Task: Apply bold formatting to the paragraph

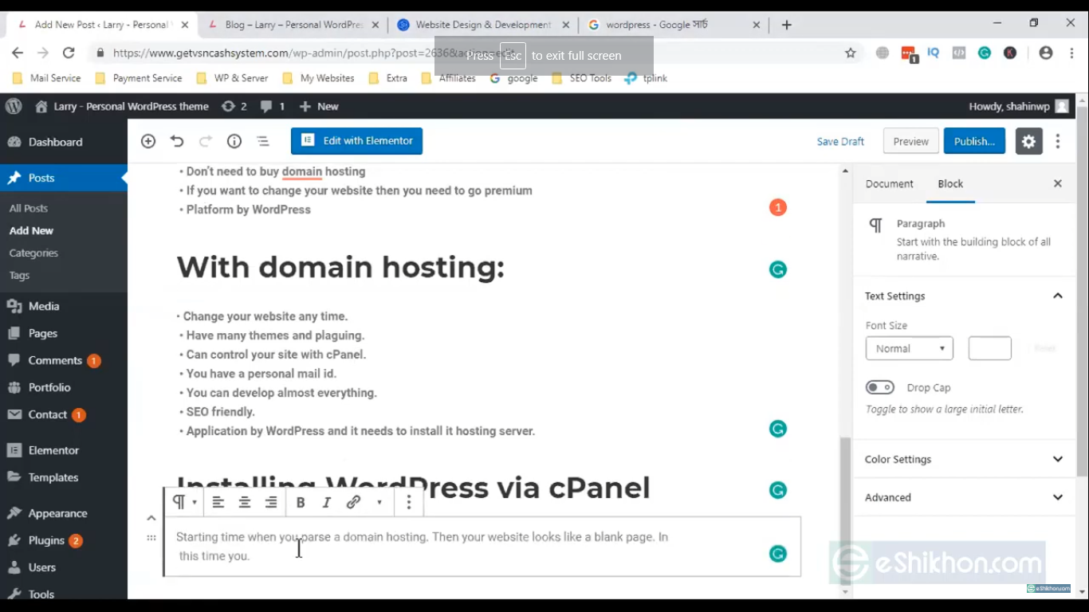Action: (x=301, y=502)
